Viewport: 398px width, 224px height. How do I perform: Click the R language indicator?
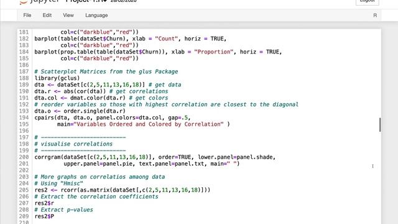click(x=375, y=15)
